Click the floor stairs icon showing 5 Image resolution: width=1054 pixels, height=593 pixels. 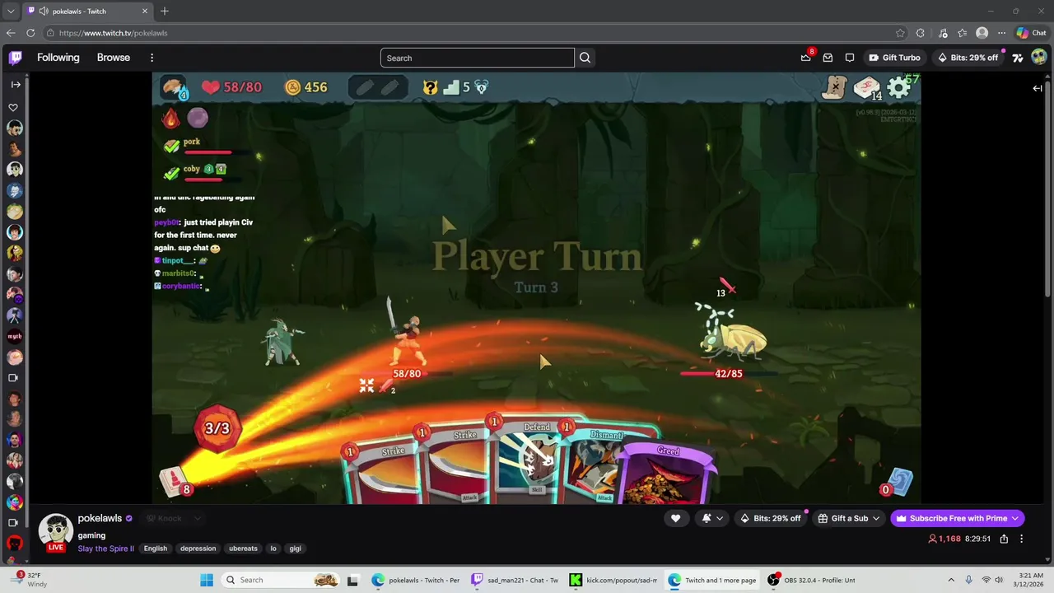pos(456,87)
